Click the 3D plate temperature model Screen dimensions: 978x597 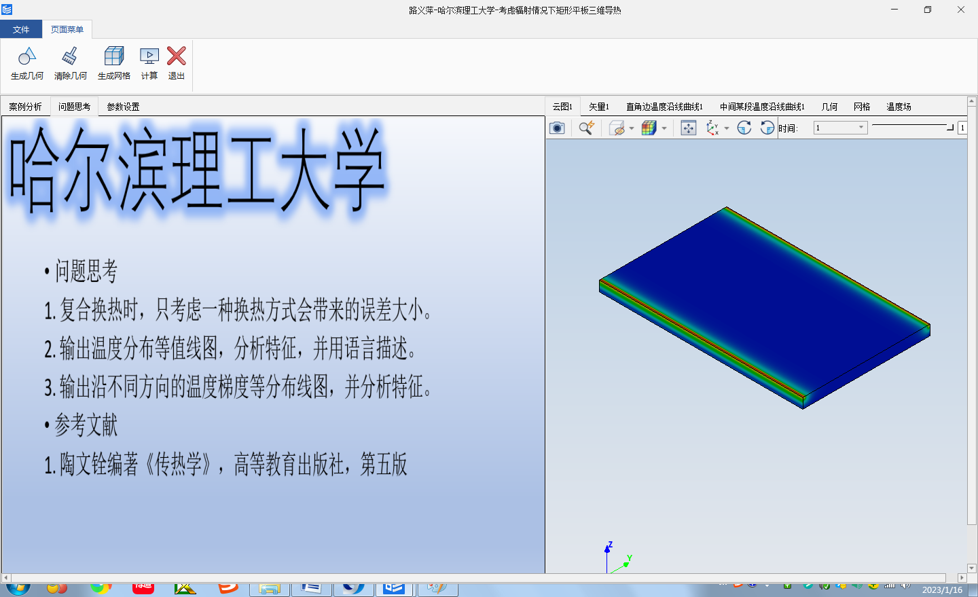click(x=764, y=307)
